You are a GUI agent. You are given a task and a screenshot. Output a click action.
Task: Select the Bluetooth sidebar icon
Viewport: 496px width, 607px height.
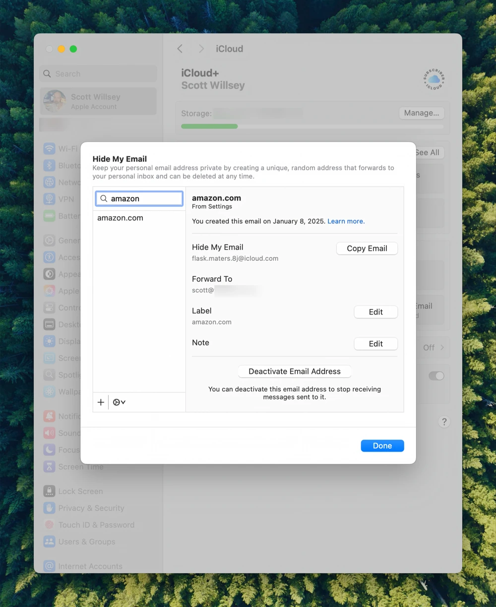(49, 165)
